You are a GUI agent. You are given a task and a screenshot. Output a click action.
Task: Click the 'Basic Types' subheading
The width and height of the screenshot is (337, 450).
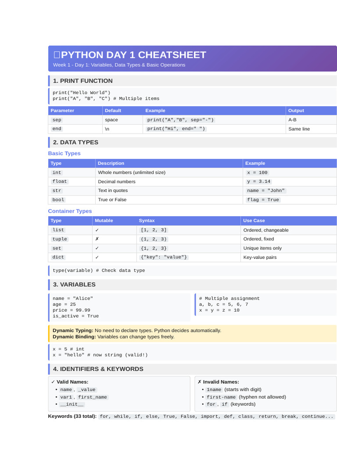(x=64, y=153)
